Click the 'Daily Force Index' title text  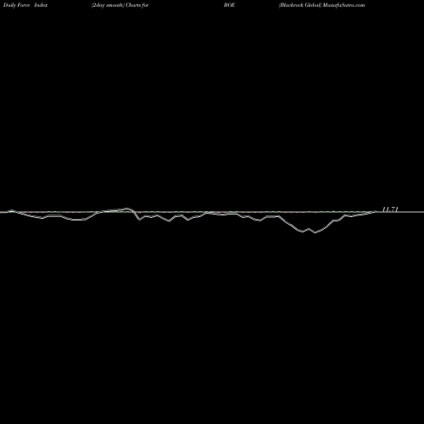point(25,5)
